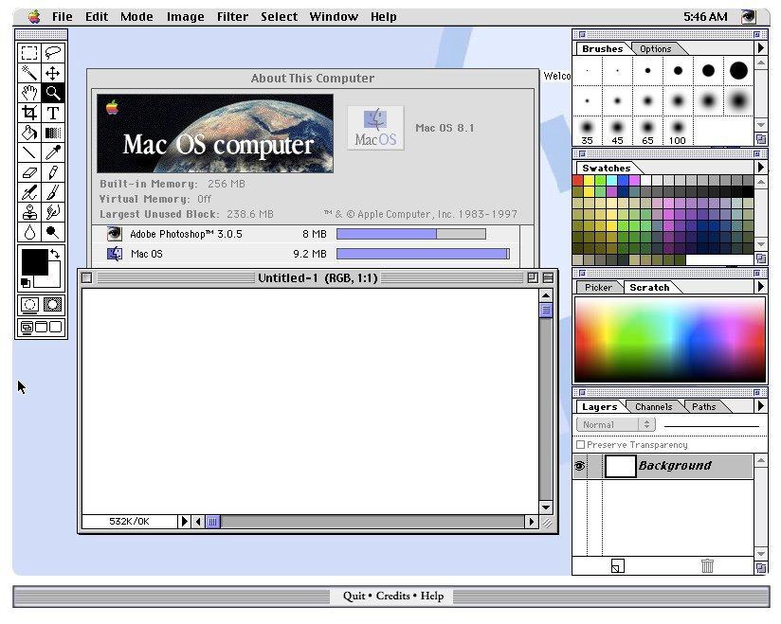Select the Magic Wand tool
The width and height of the screenshot is (781, 624).
pos(29,73)
